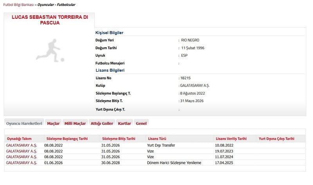Click the Dönem Harici Sözleşme Yenileme cell

[x=174, y=163]
